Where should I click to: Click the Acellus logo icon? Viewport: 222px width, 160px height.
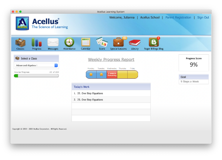coord(22,23)
